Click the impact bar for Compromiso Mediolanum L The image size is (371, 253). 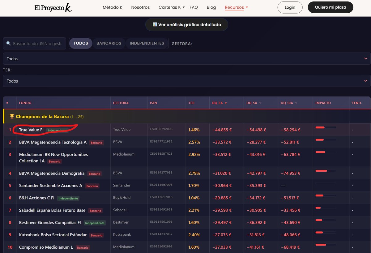coord(326,245)
